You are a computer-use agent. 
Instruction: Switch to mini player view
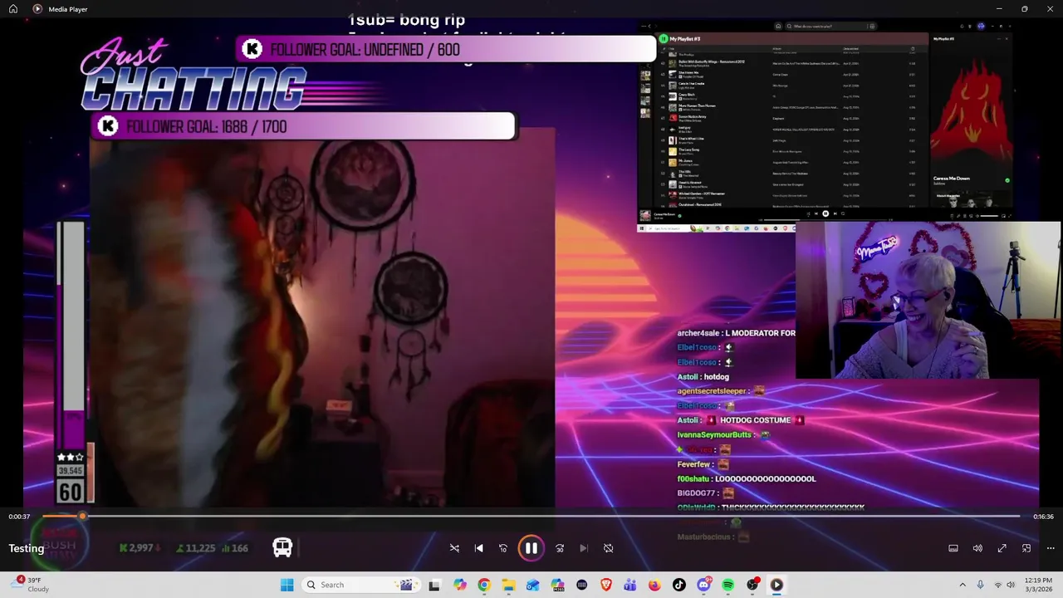click(1026, 548)
